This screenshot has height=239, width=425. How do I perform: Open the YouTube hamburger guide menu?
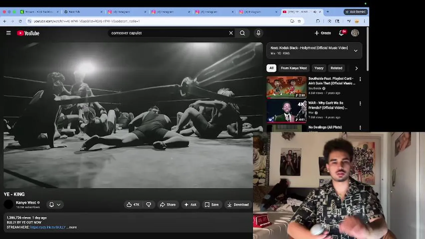(9, 33)
